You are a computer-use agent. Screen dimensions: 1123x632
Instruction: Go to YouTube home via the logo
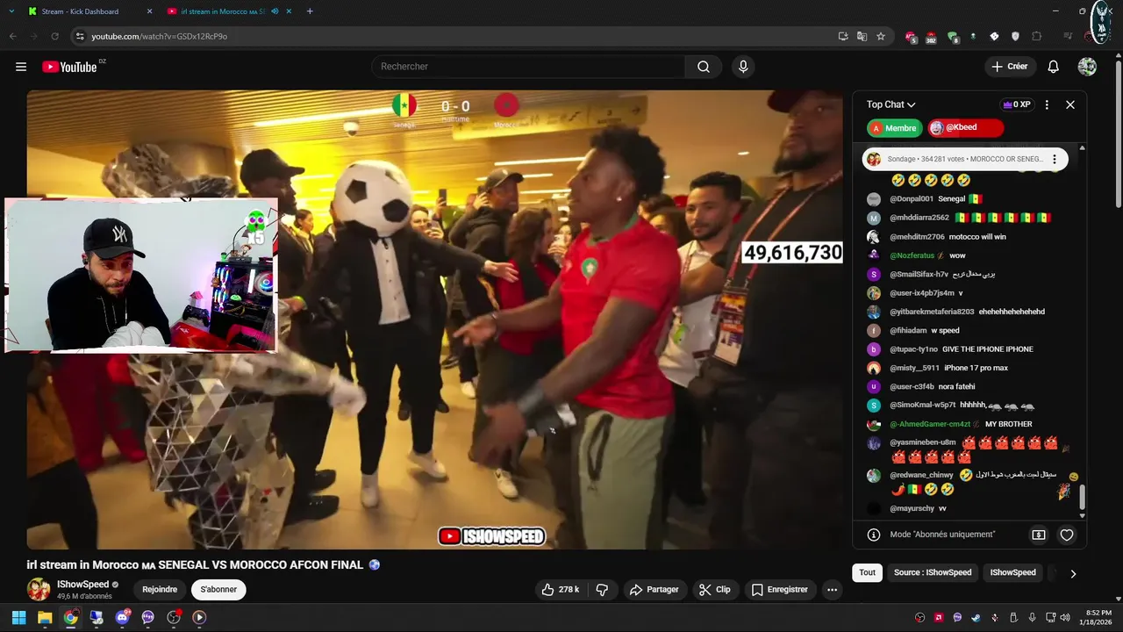(69, 67)
